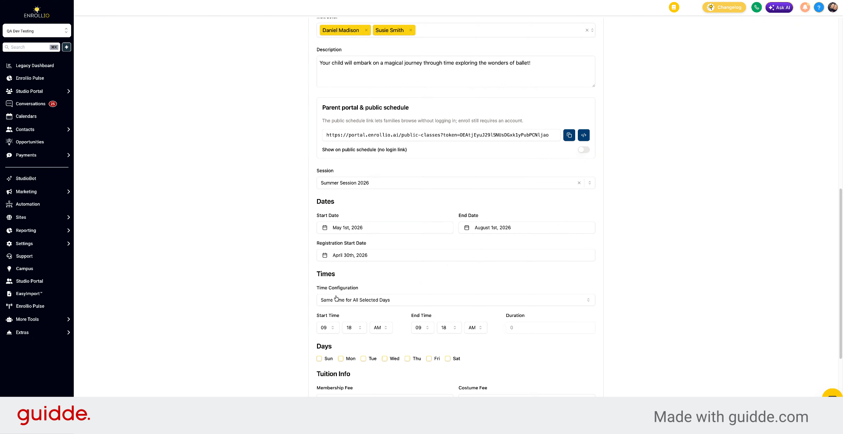843x434 pixels.
Task: Open notifications bell
Action: tap(805, 7)
